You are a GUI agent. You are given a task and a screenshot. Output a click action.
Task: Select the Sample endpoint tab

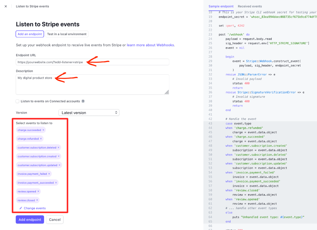pos(221,6)
